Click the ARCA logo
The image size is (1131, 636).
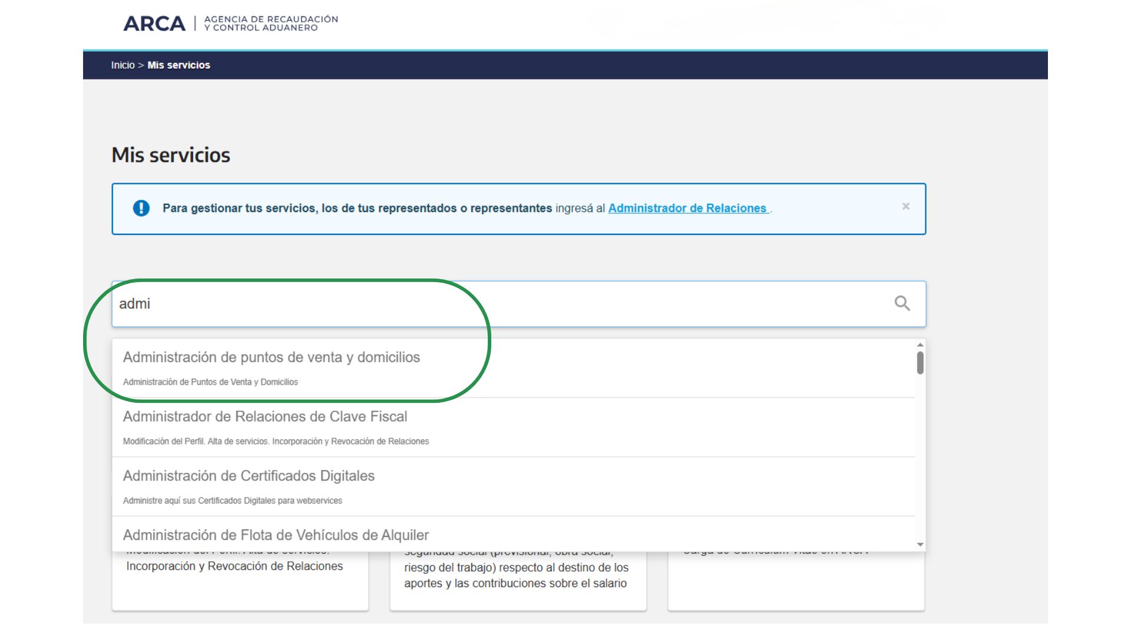point(154,24)
